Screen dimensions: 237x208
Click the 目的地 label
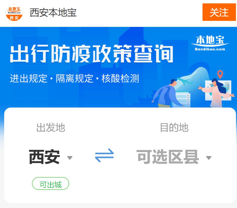point(174,128)
